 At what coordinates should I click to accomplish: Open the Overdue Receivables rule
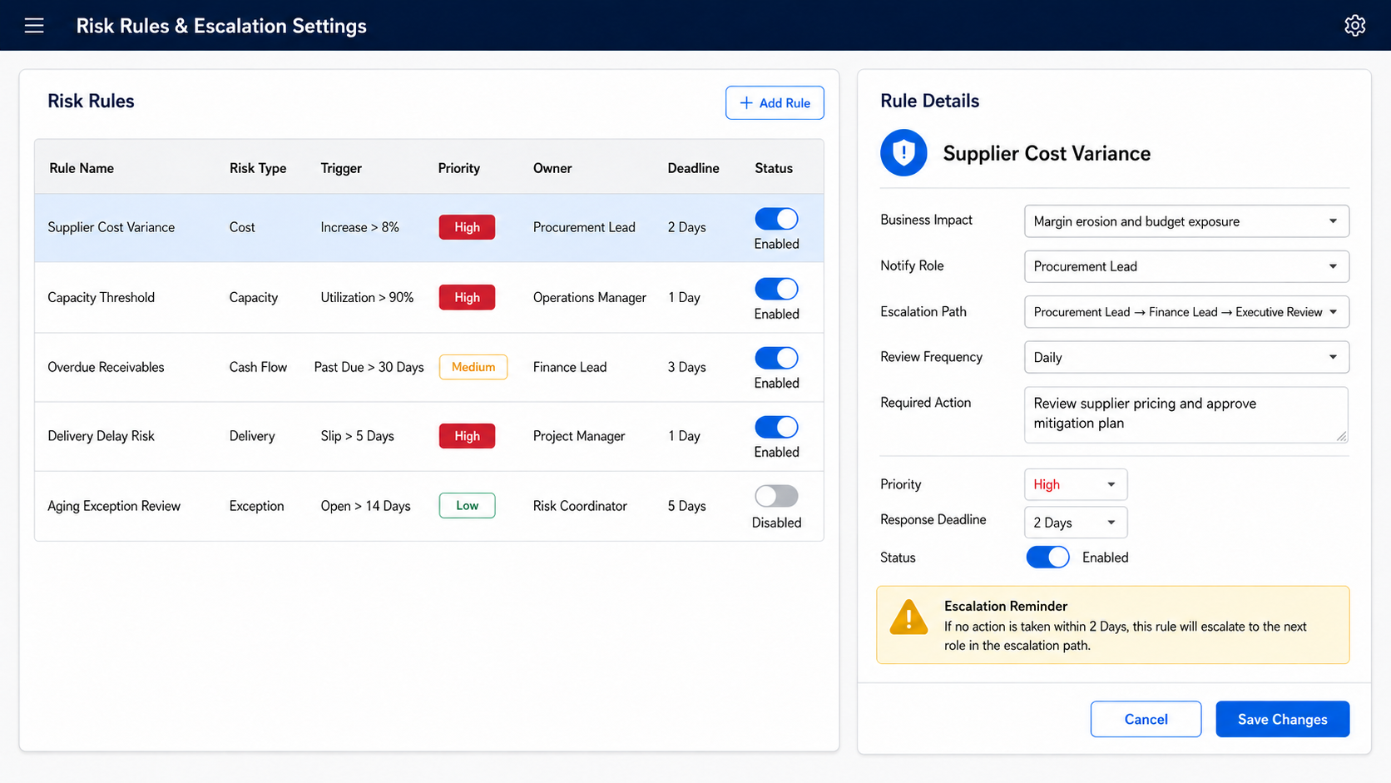pyautogui.click(x=429, y=367)
